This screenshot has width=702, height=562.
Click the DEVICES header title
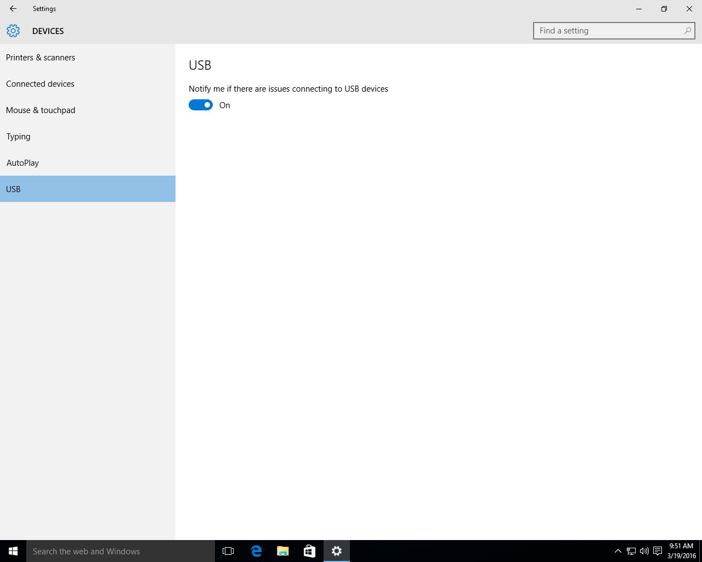click(x=48, y=31)
